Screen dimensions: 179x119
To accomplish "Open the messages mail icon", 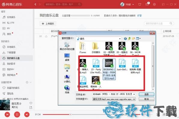I will coord(147,4).
